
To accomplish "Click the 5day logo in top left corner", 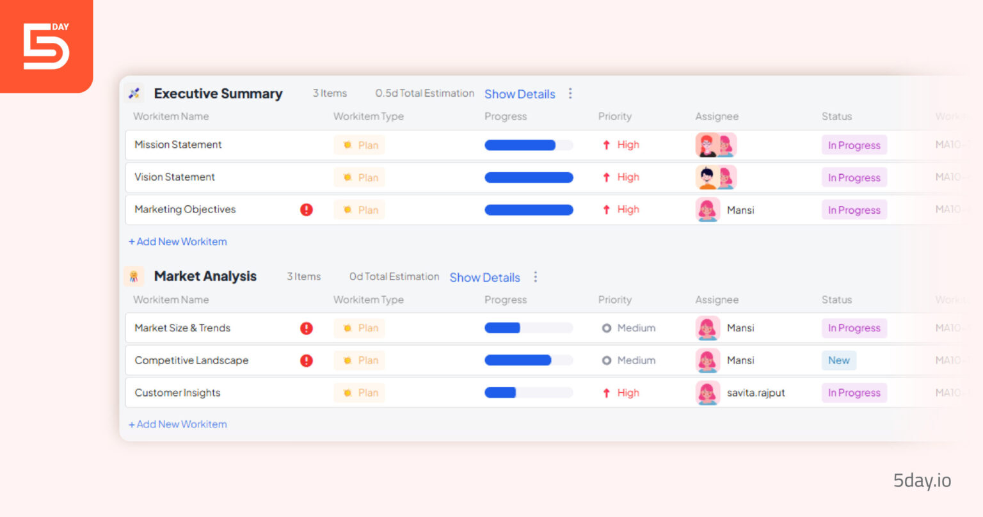I will tap(45, 45).
